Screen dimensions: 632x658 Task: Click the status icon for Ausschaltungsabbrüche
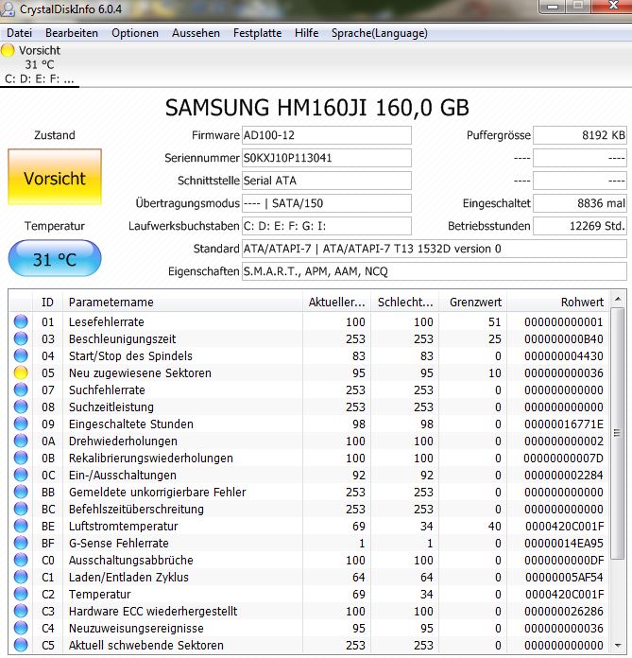coord(21,560)
